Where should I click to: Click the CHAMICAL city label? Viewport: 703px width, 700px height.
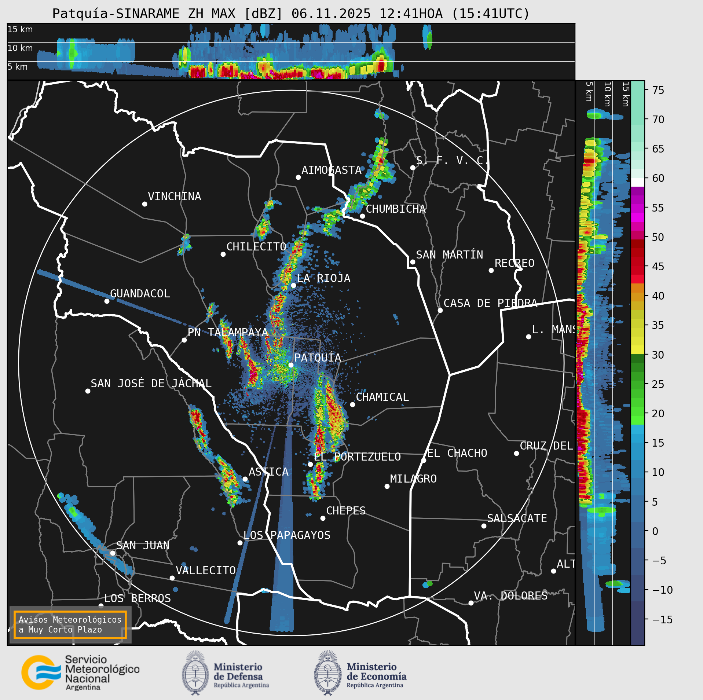(x=382, y=397)
